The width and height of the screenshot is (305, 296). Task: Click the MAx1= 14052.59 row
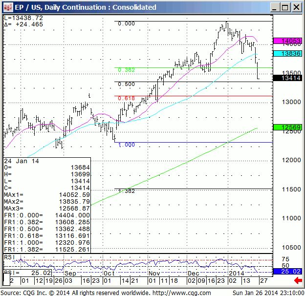tap(47, 195)
